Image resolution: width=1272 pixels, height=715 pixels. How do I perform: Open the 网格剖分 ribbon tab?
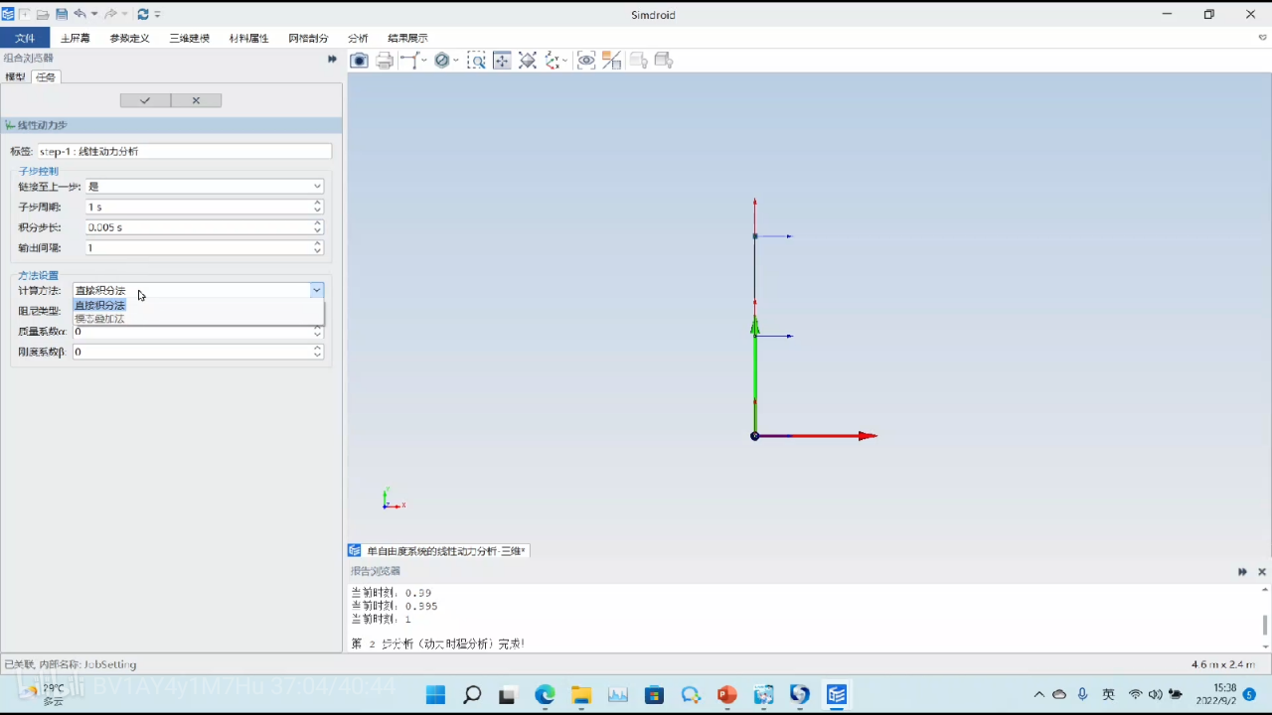(308, 38)
